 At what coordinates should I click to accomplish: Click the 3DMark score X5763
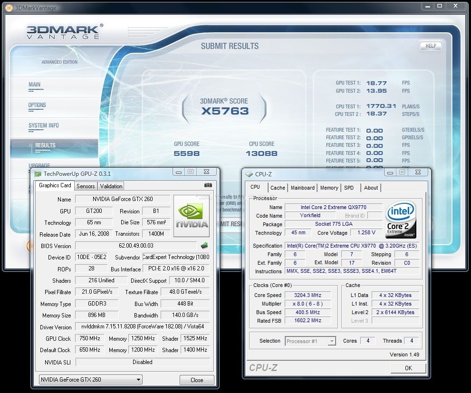click(225, 111)
